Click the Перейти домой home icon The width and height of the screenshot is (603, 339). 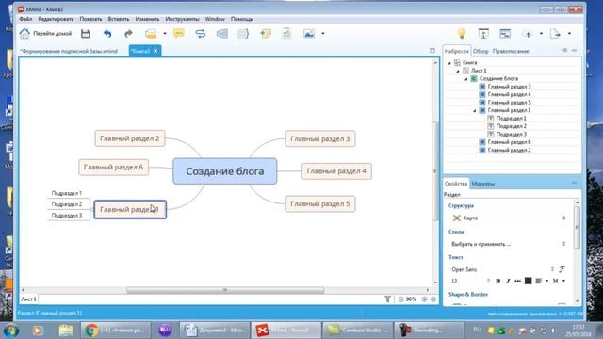[x=24, y=34]
